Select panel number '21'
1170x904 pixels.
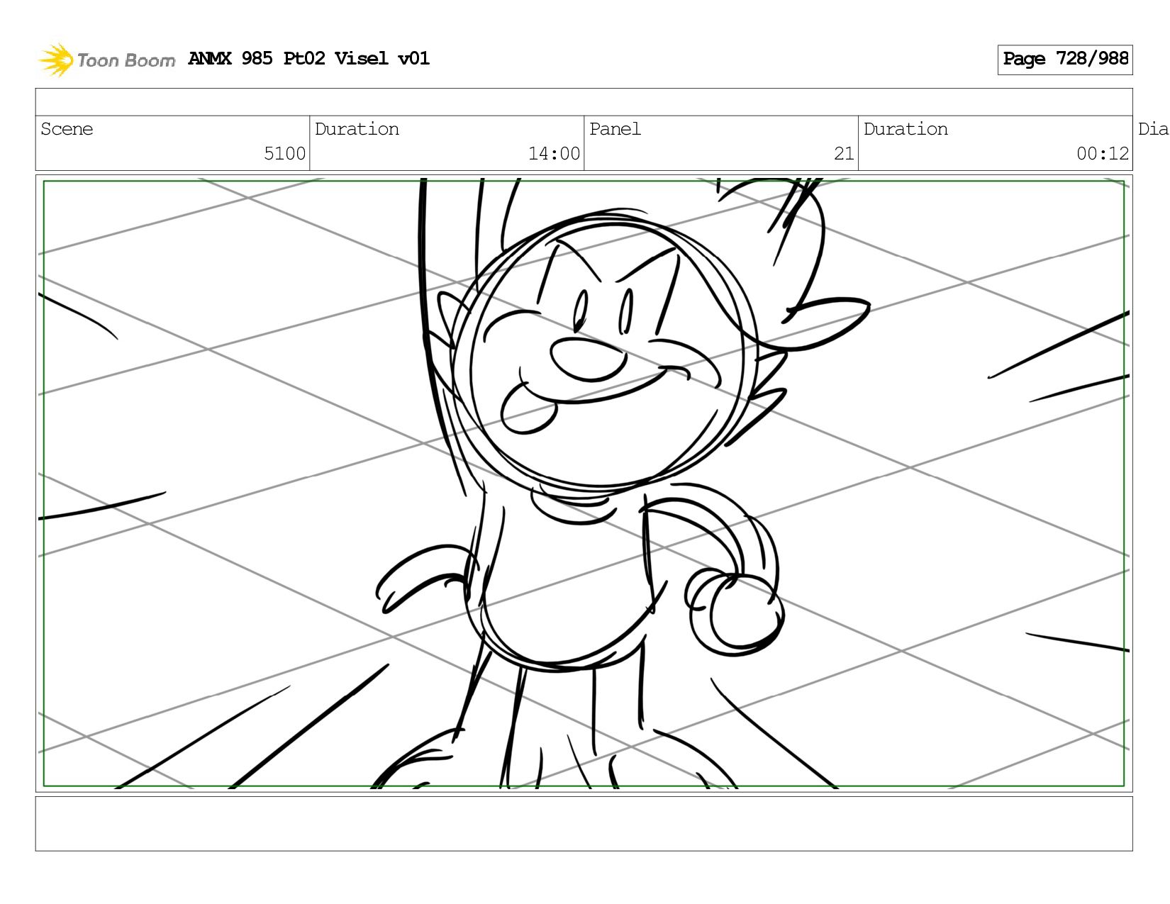click(844, 154)
